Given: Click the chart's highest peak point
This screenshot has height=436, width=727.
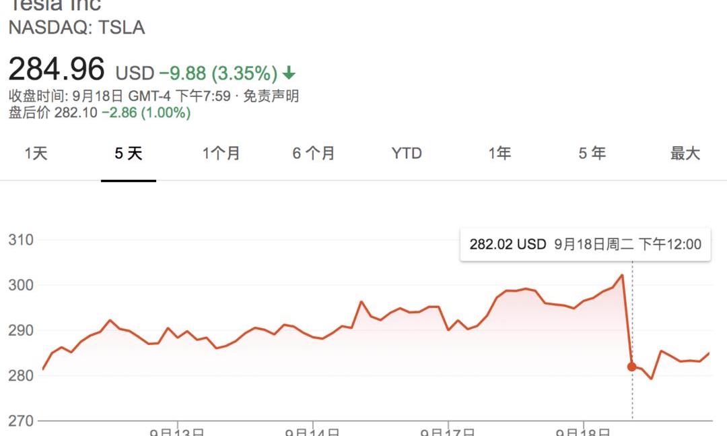Looking at the screenshot, I should click(622, 275).
